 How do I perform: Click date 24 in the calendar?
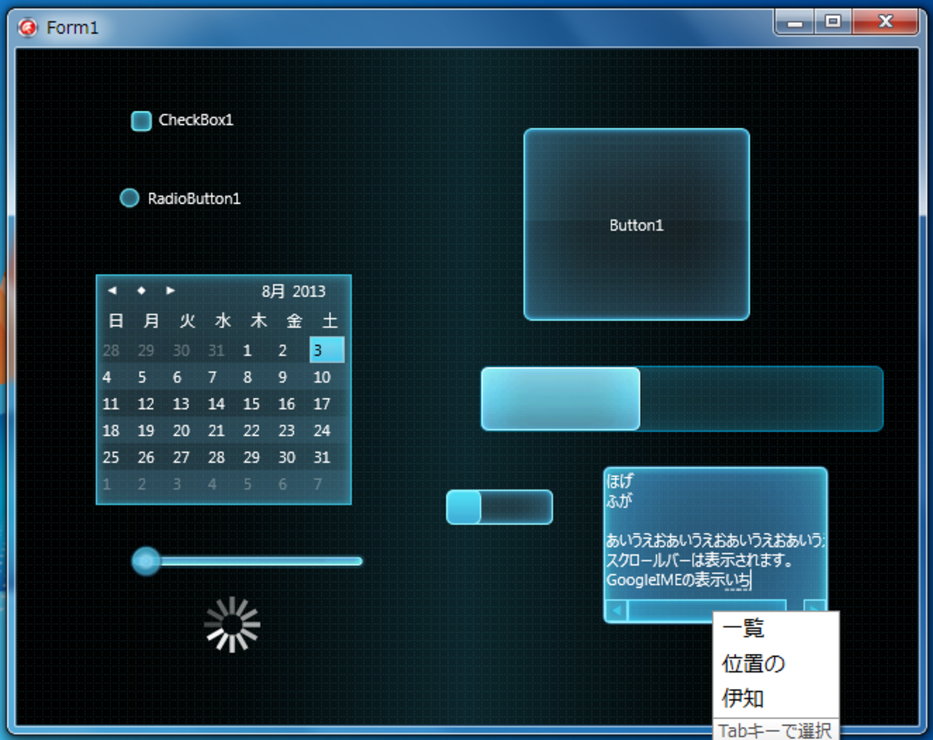(x=322, y=431)
